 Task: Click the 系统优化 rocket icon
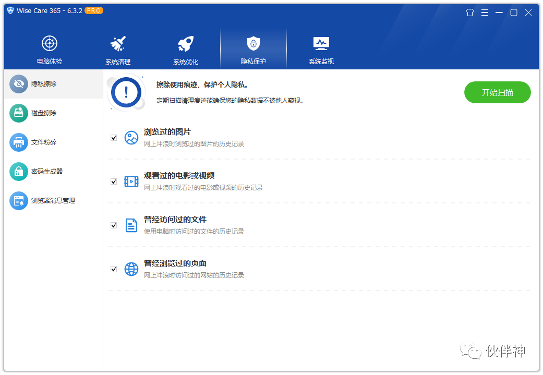[185, 43]
